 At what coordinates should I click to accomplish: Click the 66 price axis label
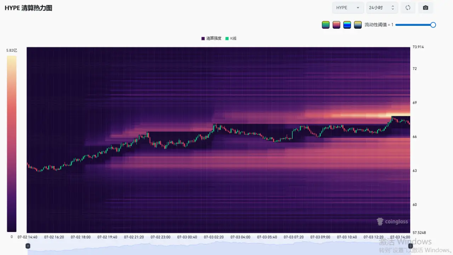pos(415,137)
